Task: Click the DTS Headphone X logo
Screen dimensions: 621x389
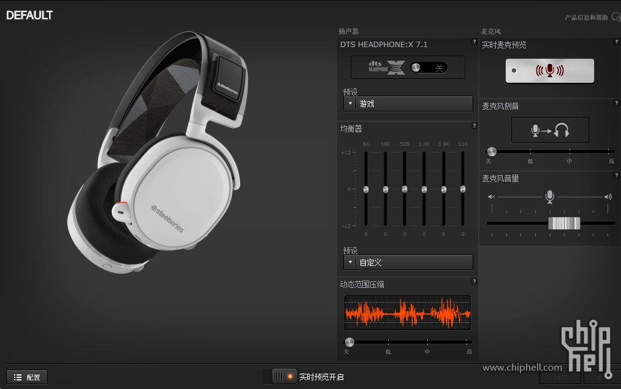Action: (x=387, y=67)
